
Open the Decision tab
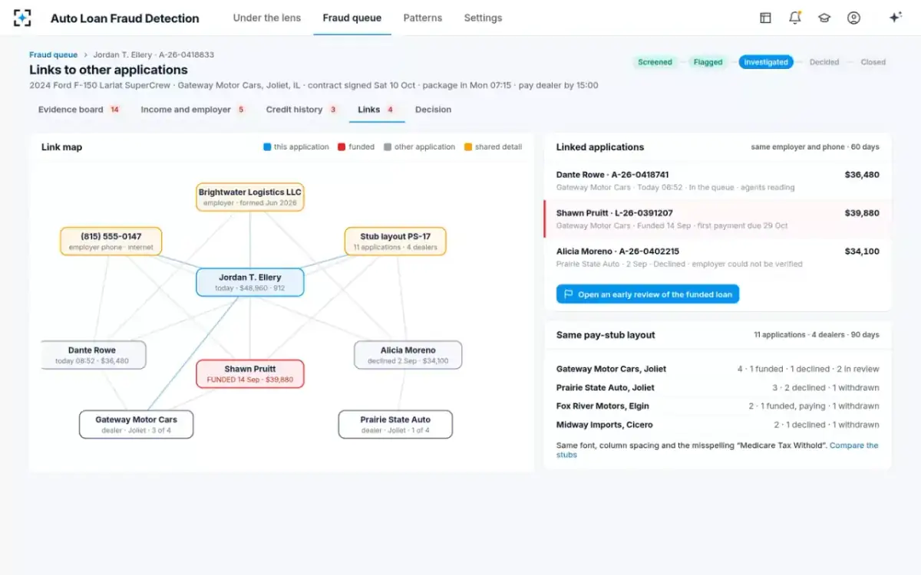click(433, 110)
